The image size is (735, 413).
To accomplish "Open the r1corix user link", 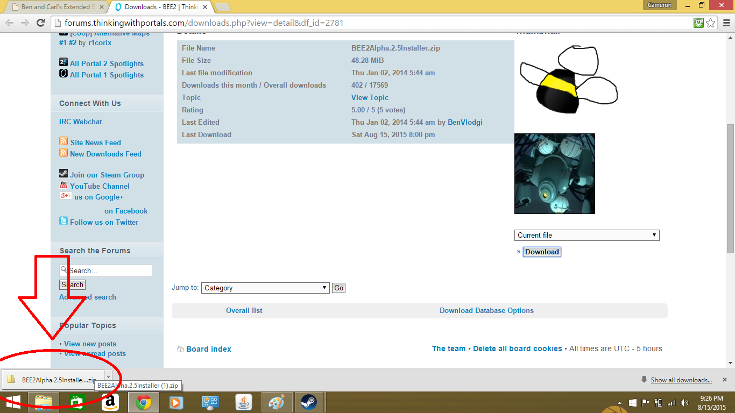I will tap(100, 42).
